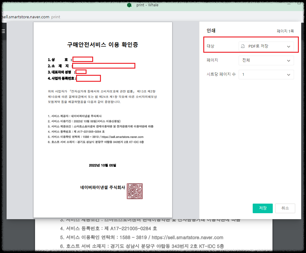Image resolution: width=306 pixels, height=253 pixels.
Task: Click the sell.smartstore.naver.com address text
Action: 25,17
